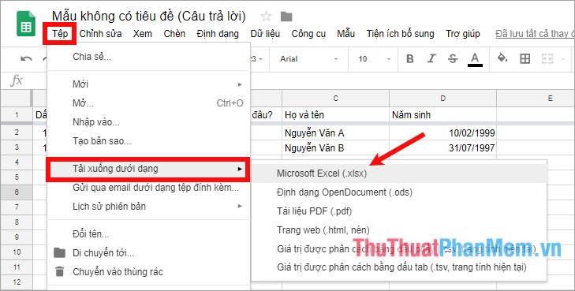Choose Đổi tên... from the menu
This screenshot has width=575, height=291.
point(148,234)
